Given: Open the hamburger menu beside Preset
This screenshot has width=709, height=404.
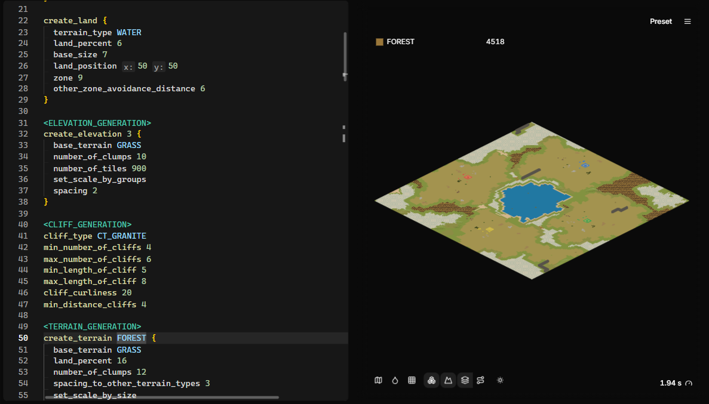Looking at the screenshot, I should (687, 21).
